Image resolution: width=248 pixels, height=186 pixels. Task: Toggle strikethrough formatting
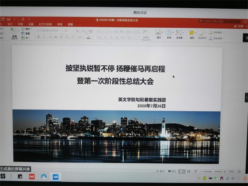56,37
